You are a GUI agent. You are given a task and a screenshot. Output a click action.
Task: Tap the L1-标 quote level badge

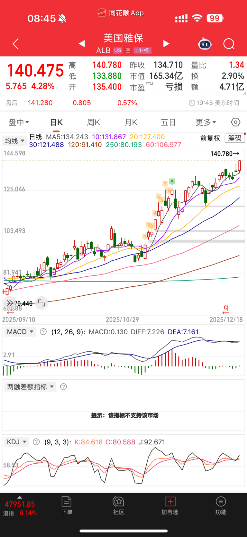pyautogui.click(x=142, y=51)
